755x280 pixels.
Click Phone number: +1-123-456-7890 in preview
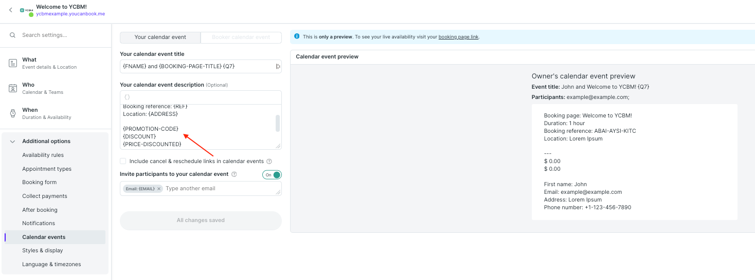[587, 208]
